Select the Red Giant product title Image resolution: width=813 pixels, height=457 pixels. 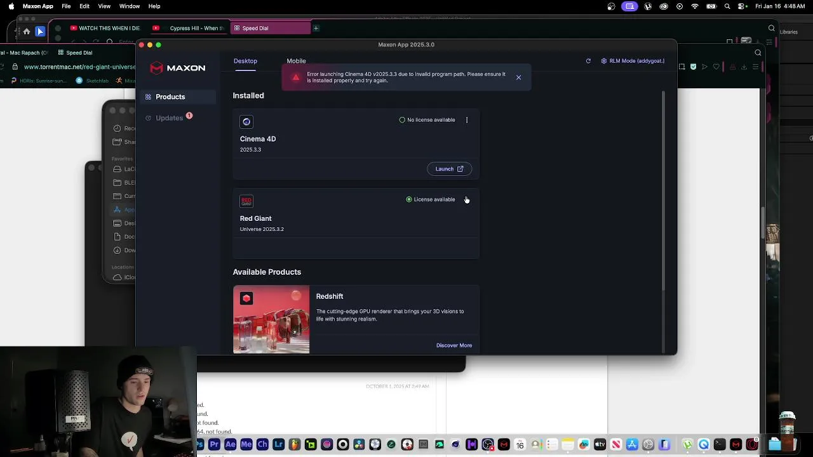click(255, 218)
